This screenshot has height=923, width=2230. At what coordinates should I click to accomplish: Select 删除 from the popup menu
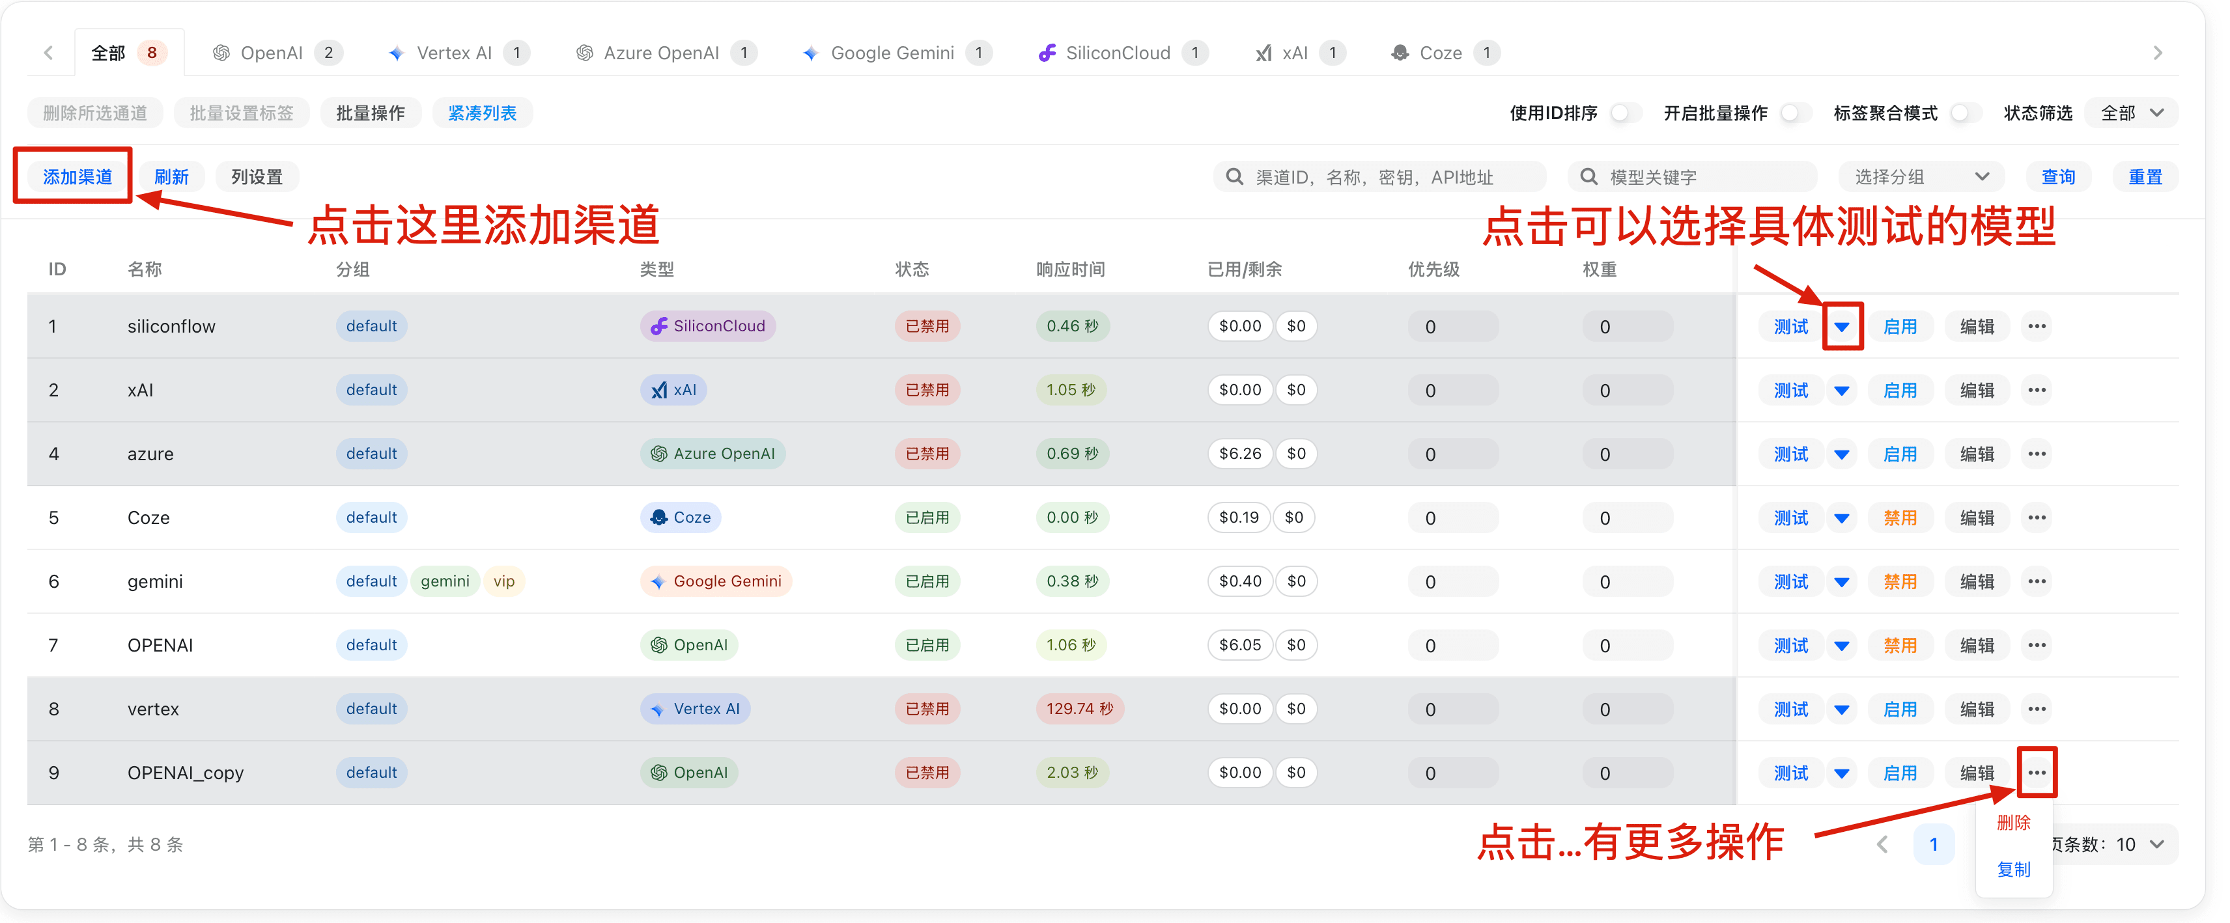tap(2012, 823)
